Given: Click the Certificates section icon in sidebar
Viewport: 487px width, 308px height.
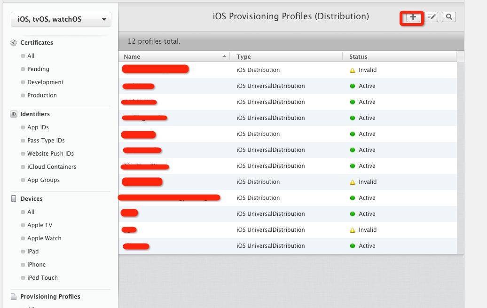Looking at the screenshot, I should [x=14, y=42].
